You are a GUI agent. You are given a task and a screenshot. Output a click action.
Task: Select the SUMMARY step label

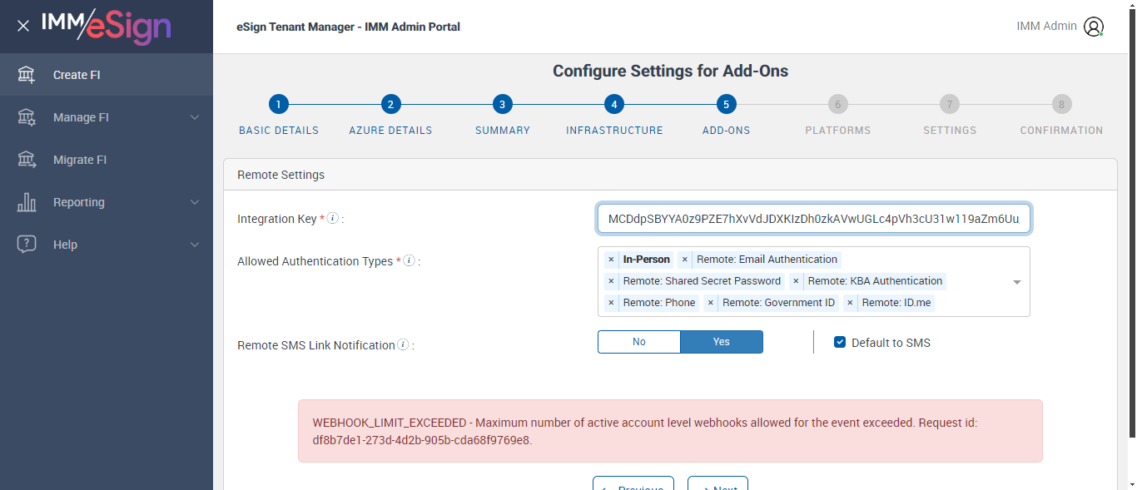(x=503, y=131)
